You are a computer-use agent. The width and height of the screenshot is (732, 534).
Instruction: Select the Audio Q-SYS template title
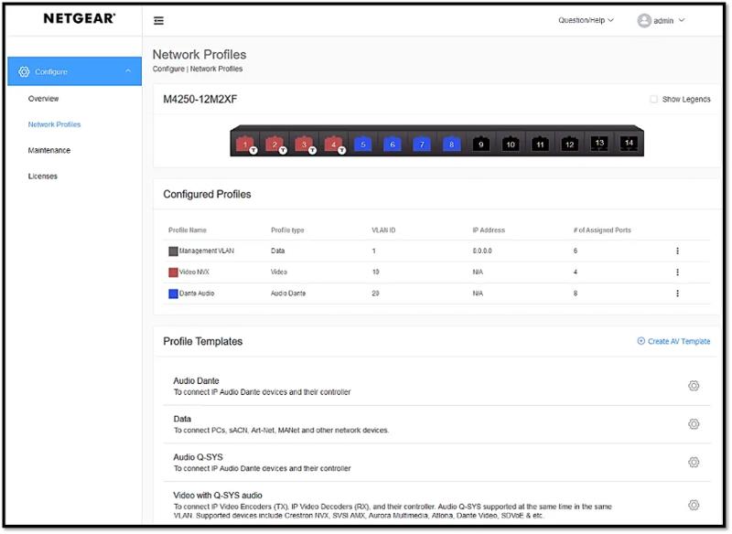(198, 457)
